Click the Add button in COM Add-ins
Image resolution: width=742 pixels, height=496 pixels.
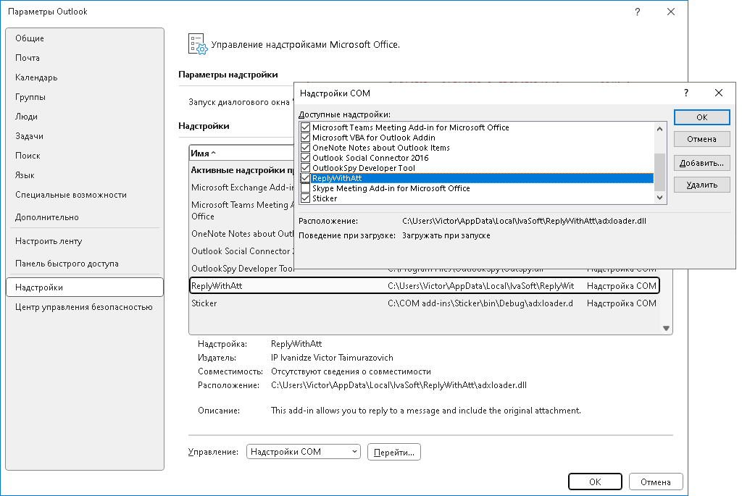[x=701, y=163]
